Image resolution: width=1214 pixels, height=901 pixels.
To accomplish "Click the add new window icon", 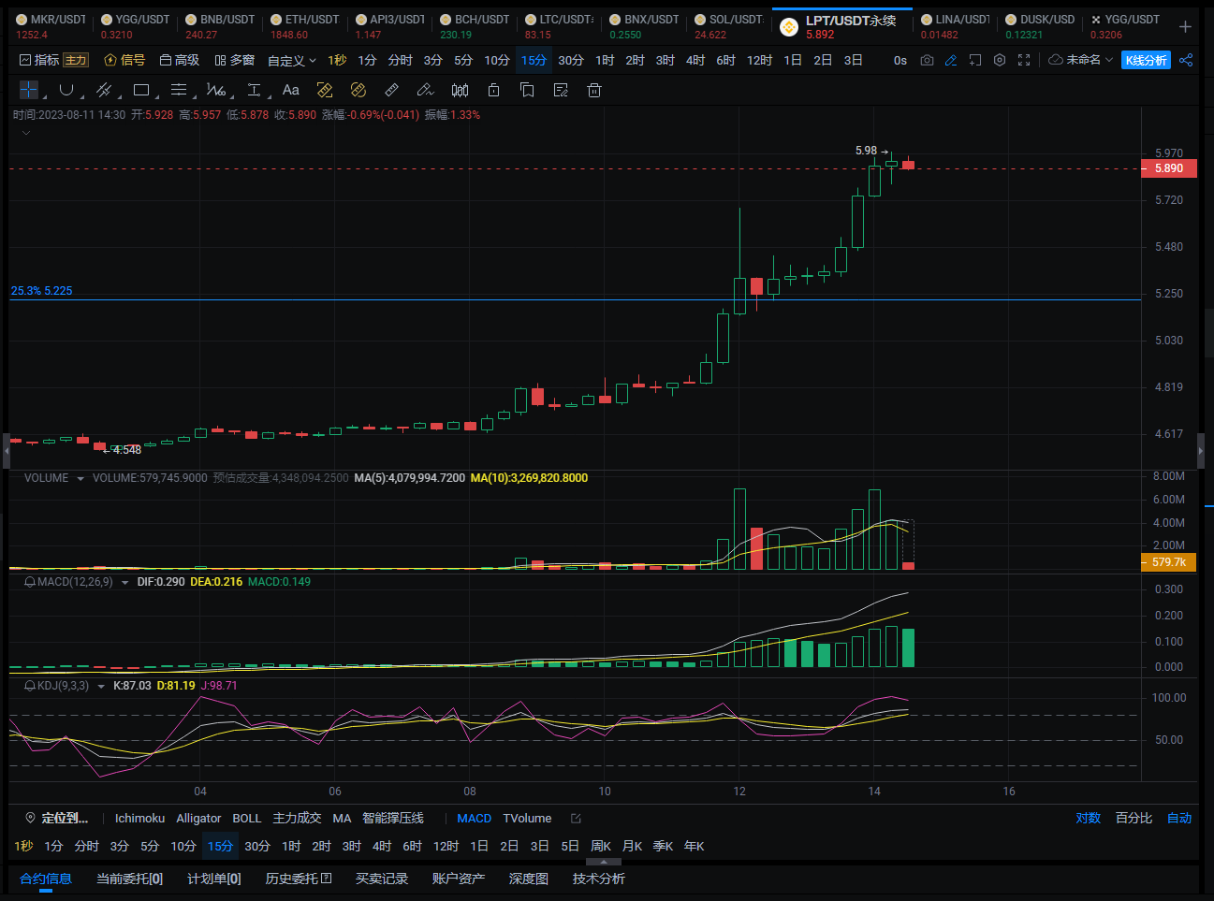I will [x=975, y=60].
